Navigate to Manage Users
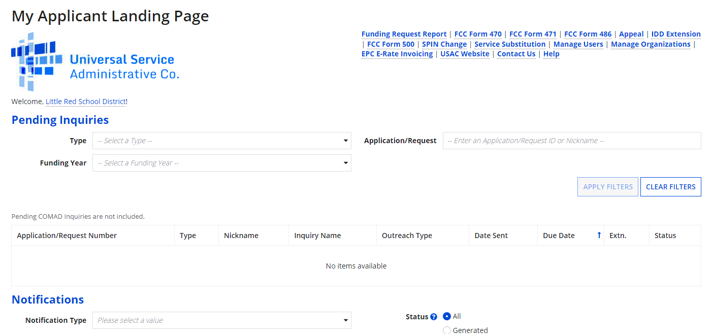Screen dimensions: 712x334 [578, 44]
